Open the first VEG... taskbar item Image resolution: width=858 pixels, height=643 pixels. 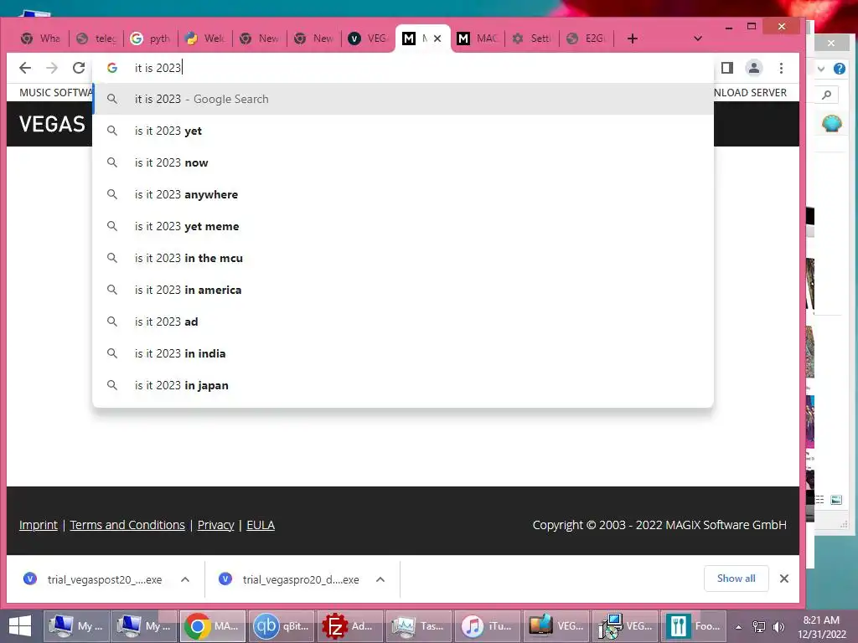(556, 626)
